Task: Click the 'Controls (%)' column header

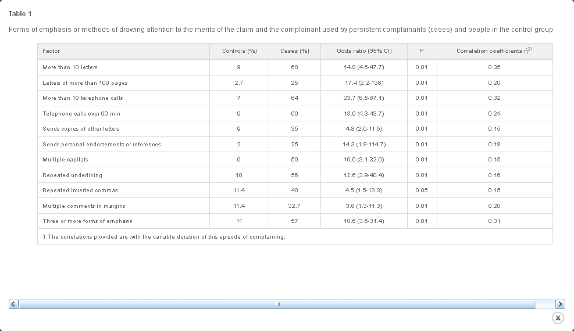Action: pyautogui.click(x=240, y=51)
